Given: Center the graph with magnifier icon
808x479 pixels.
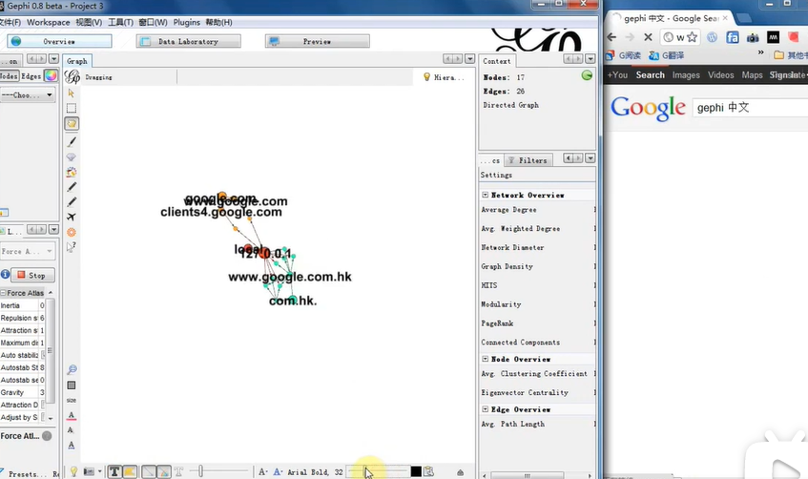Looking at the screenshot, I should [x=72, y=369].
